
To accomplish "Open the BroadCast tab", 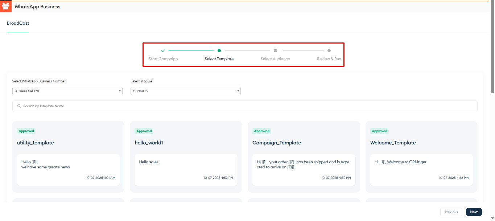I will [18, 23].
